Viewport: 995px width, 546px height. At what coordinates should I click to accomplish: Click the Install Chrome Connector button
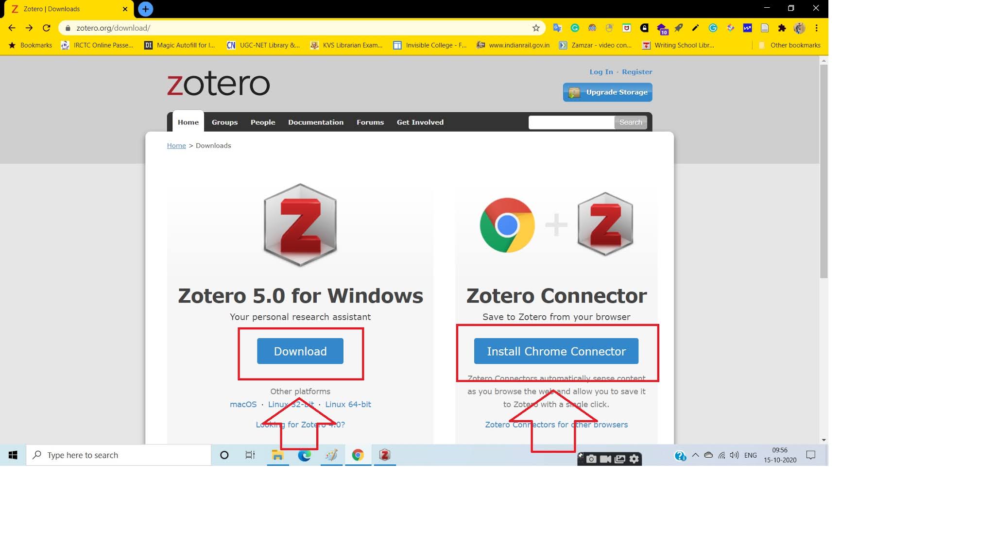point(556,351)
